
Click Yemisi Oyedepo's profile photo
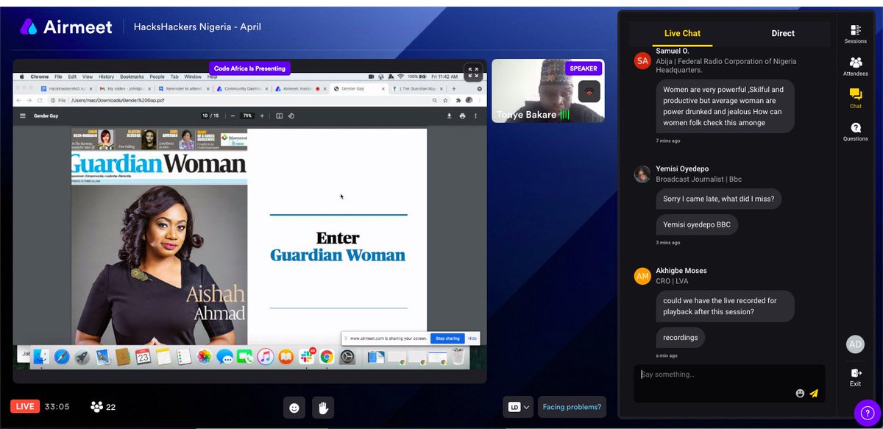pyautogui.click(x=642, y=174)
